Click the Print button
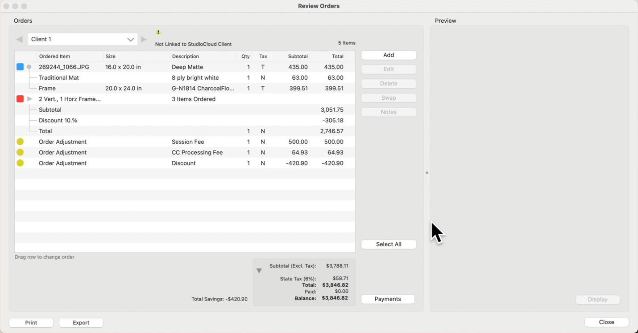 pyautogui.click(x=31, y=323)
